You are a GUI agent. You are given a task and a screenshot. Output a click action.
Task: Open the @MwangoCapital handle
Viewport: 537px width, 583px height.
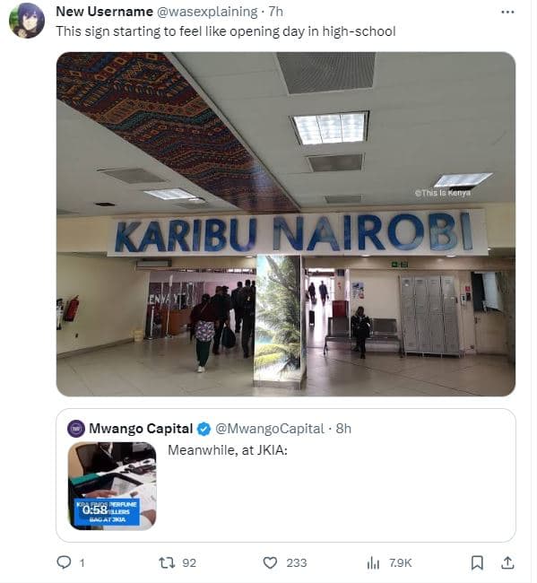click(x=270, y=429)
